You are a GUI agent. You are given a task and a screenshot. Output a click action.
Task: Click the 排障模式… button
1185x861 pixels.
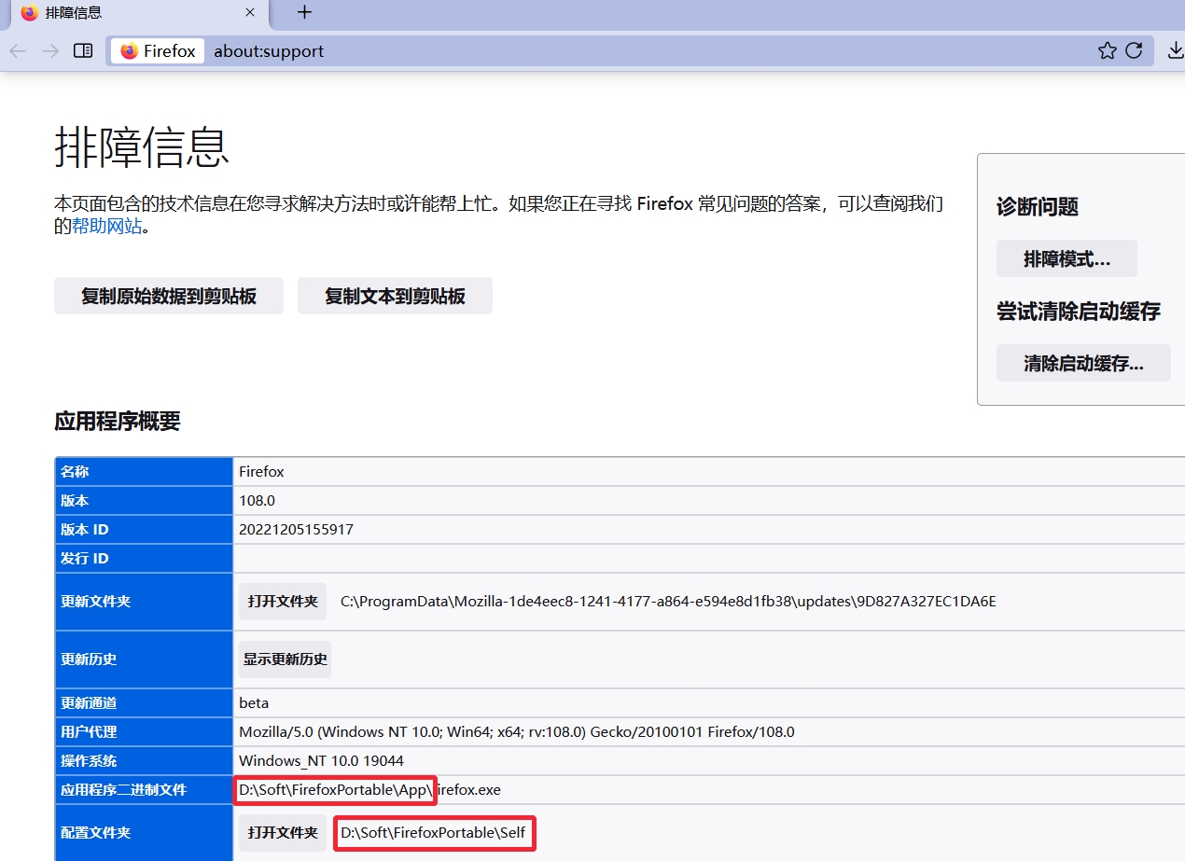coord(1066,258)
